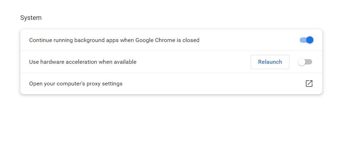The image size is (347, 156).
Task: Click the System section heading
Action: (x=31, y=18)
